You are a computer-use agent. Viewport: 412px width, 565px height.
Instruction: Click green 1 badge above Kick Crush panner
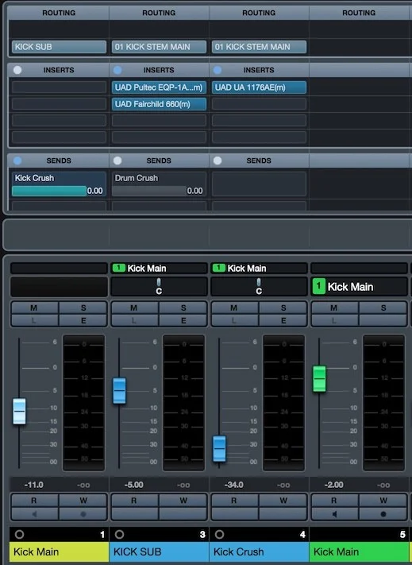(219, 268)
